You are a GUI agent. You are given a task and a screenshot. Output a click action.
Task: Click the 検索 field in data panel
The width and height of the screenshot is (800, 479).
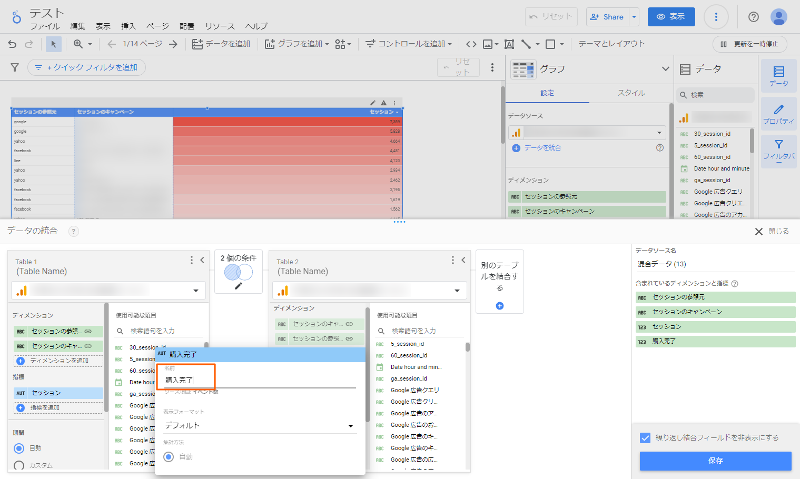[715, 95]
